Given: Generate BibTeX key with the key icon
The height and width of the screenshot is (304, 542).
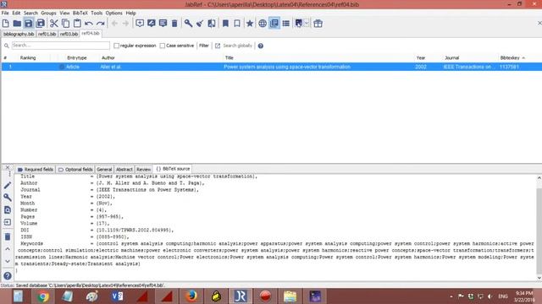Looking at the screenshot, I should [188, 24].
